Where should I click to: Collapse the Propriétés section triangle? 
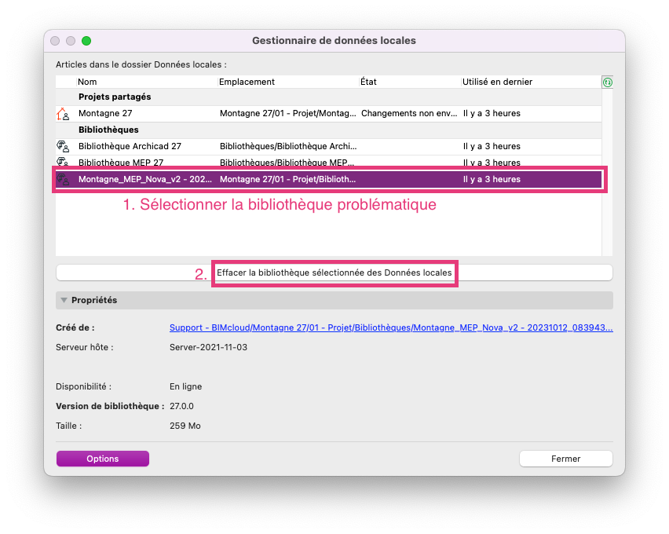pos(64,300)
